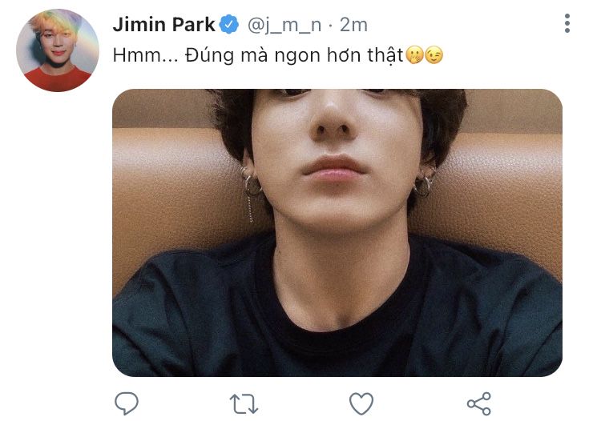Click the reply speech bubble icon
Viewport: 601px width, 421px height.
(127, 403)
